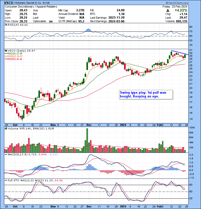
Task: Click the Swing type play annotation box
Action: [146, 94]
